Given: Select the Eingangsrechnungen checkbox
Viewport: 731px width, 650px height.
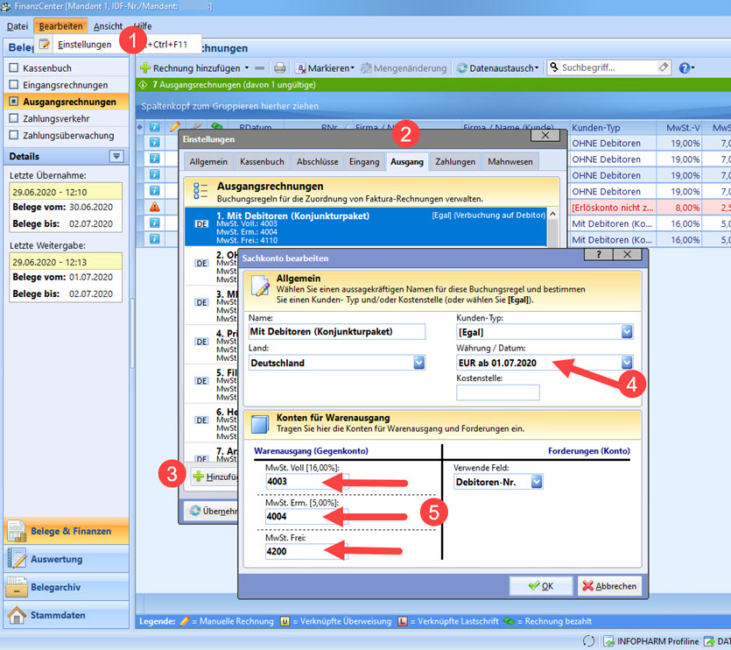Looking at the screenshot, I should tap(13, 85).
